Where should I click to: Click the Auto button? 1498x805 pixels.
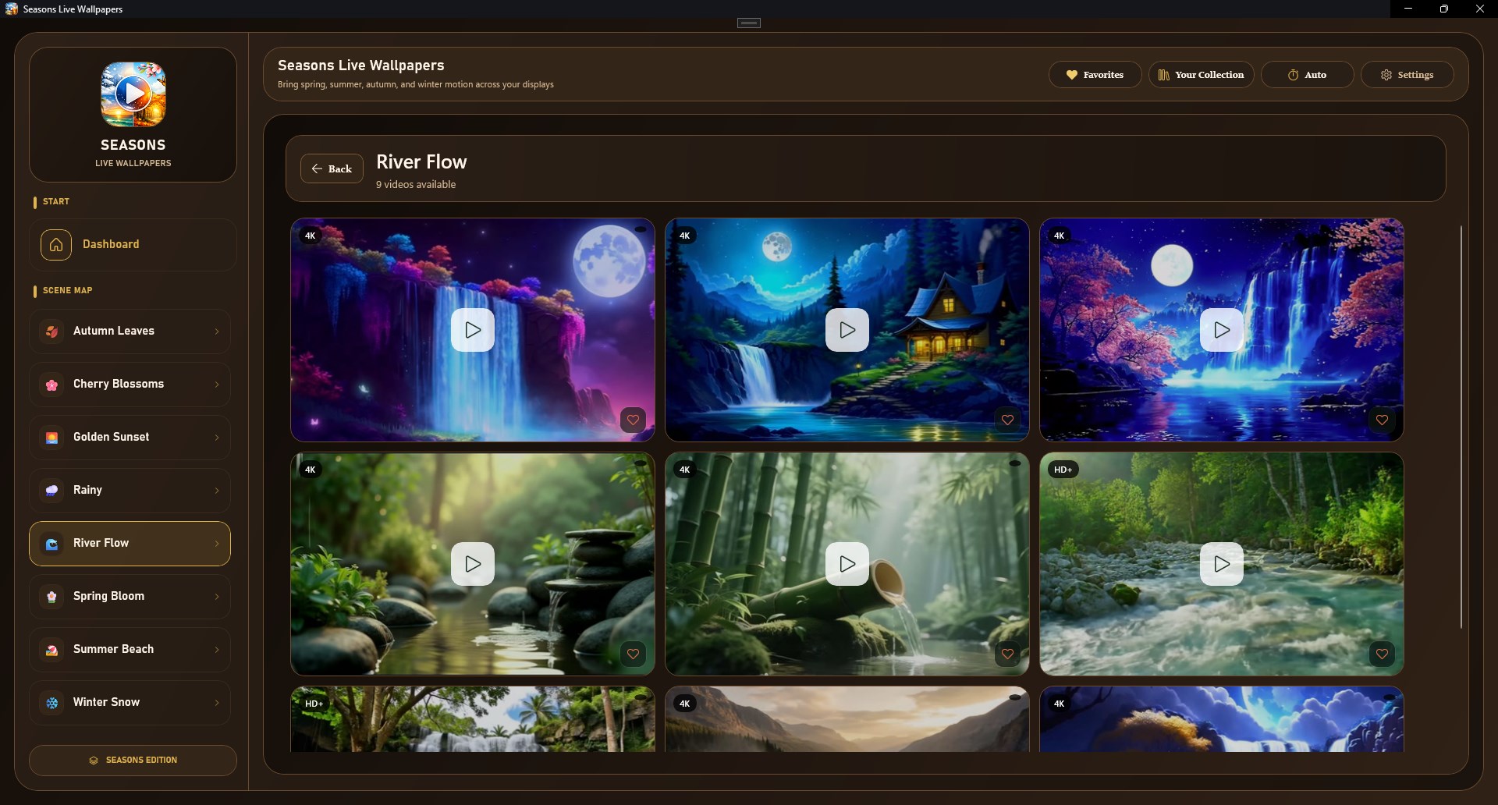coord(1307,75)
